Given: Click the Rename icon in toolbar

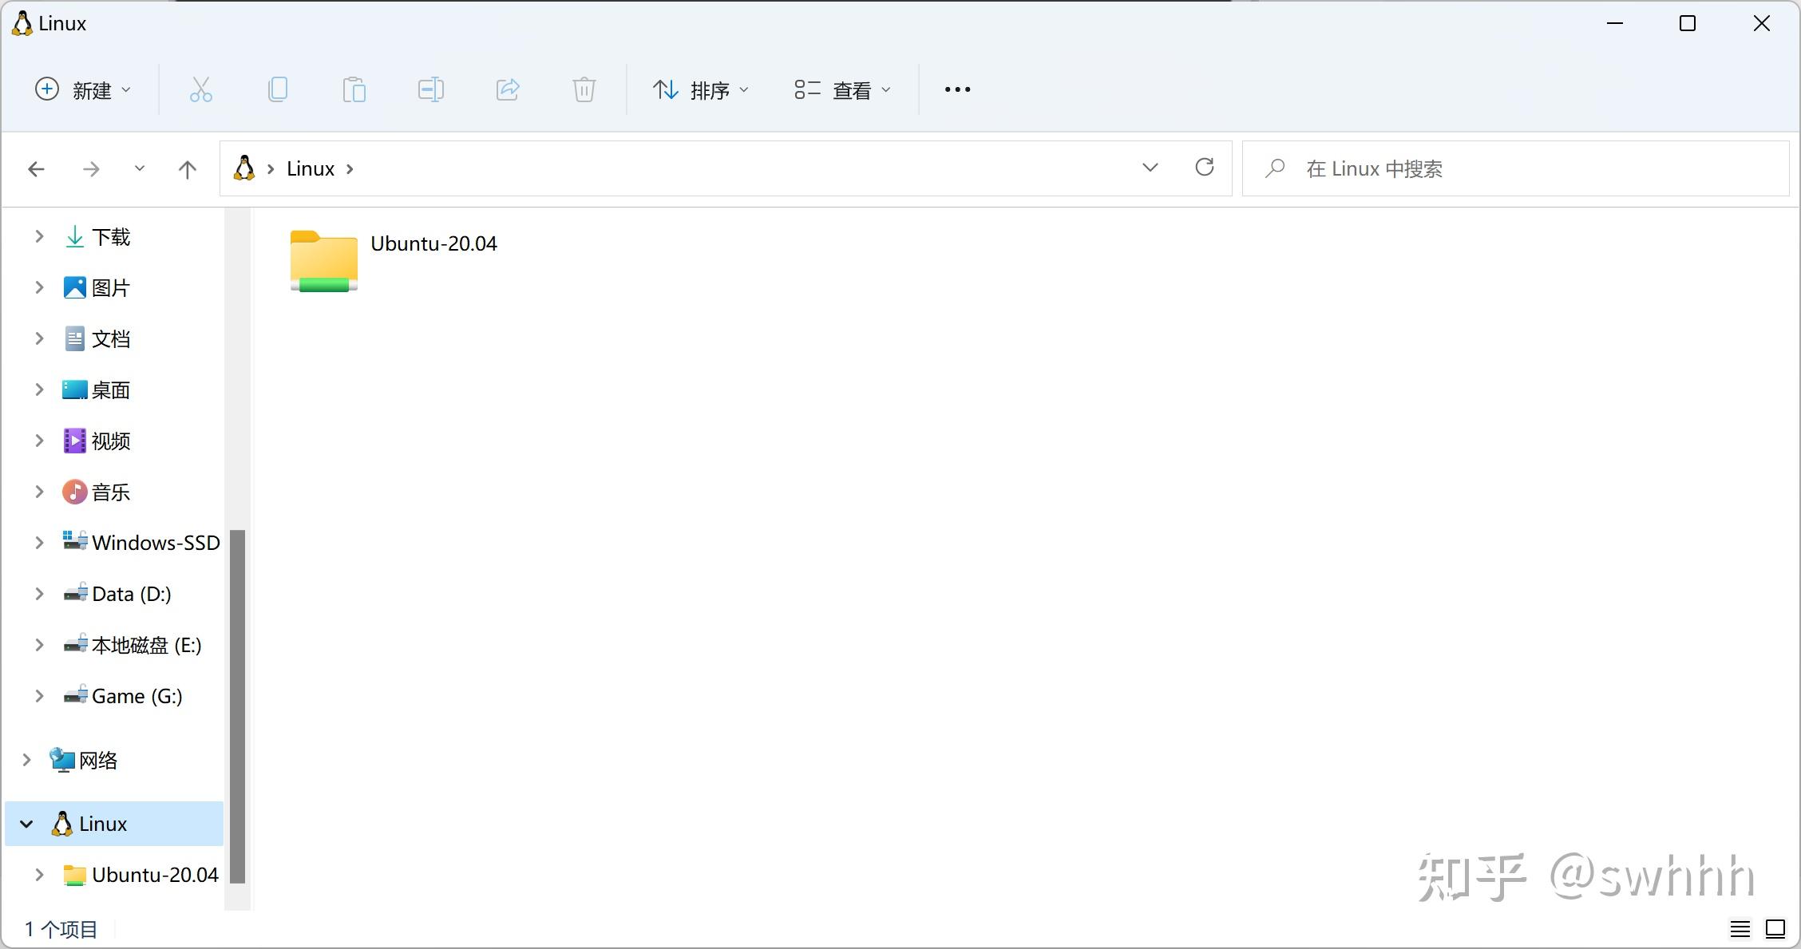Looking at the screenshot, I should (x=430, y=89).
